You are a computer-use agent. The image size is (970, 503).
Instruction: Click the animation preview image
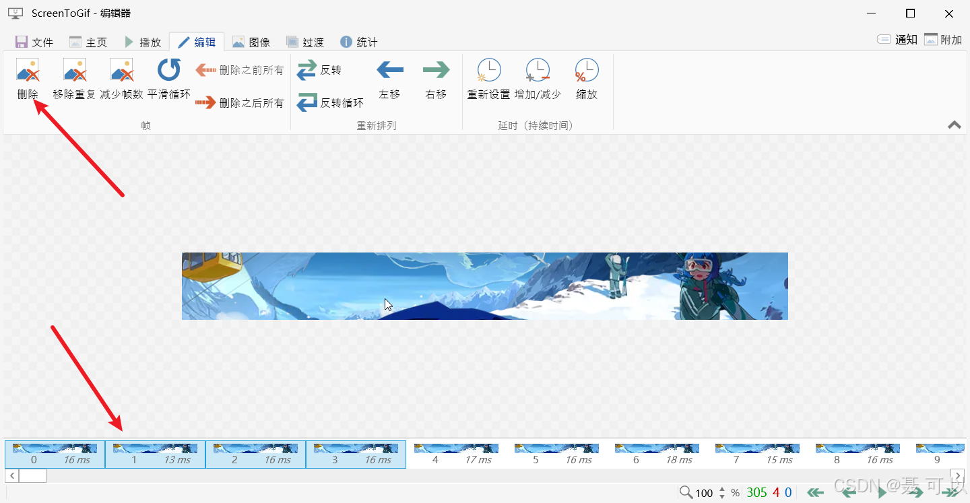click(484, 286)
